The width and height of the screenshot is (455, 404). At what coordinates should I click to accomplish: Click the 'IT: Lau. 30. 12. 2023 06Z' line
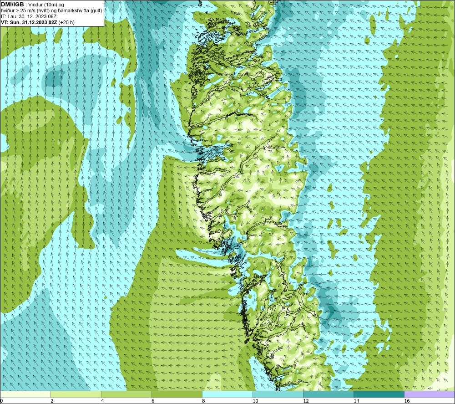(29, 16)
